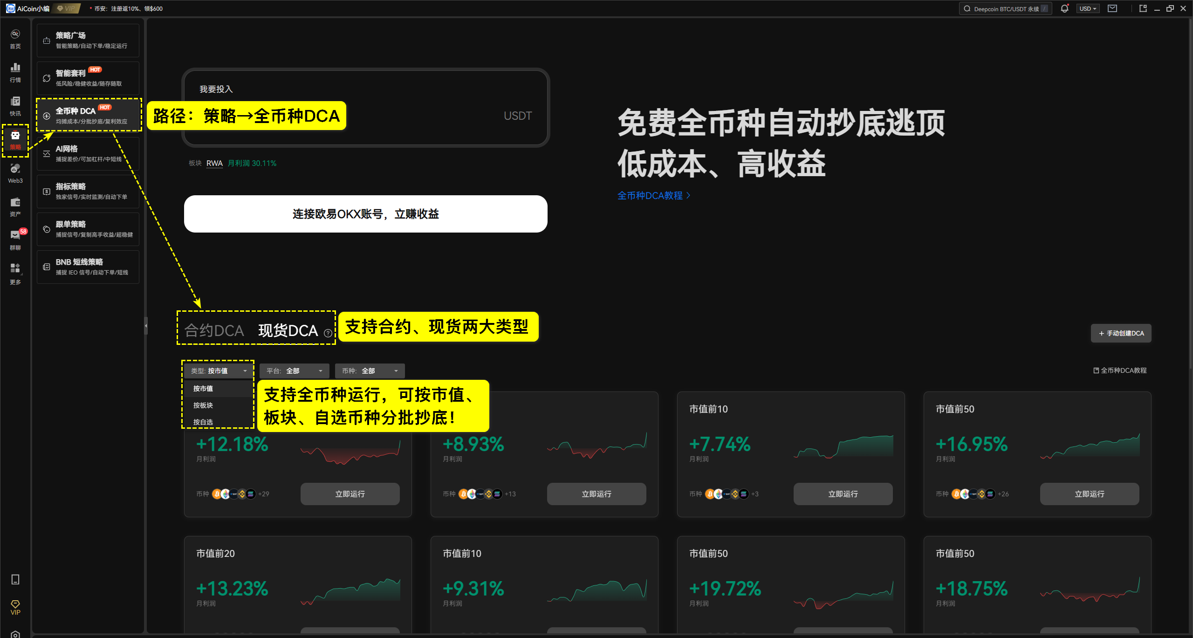The width and height of the screenshot is (1193, 638).
Task: Open the 平台: 全部 dropdown
Action: 294,371
